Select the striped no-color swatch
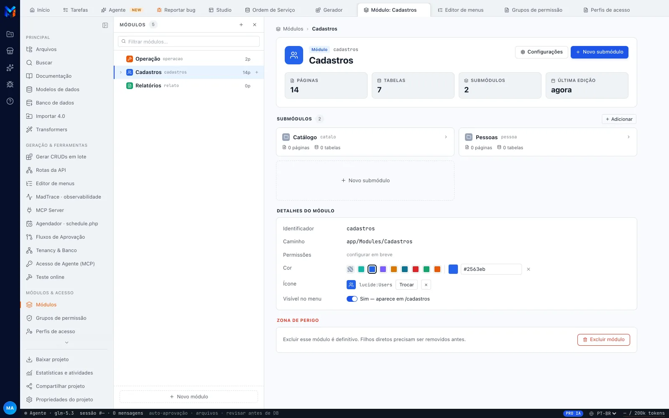This screenshot has width=669, height=418. (x=350, y=269)
